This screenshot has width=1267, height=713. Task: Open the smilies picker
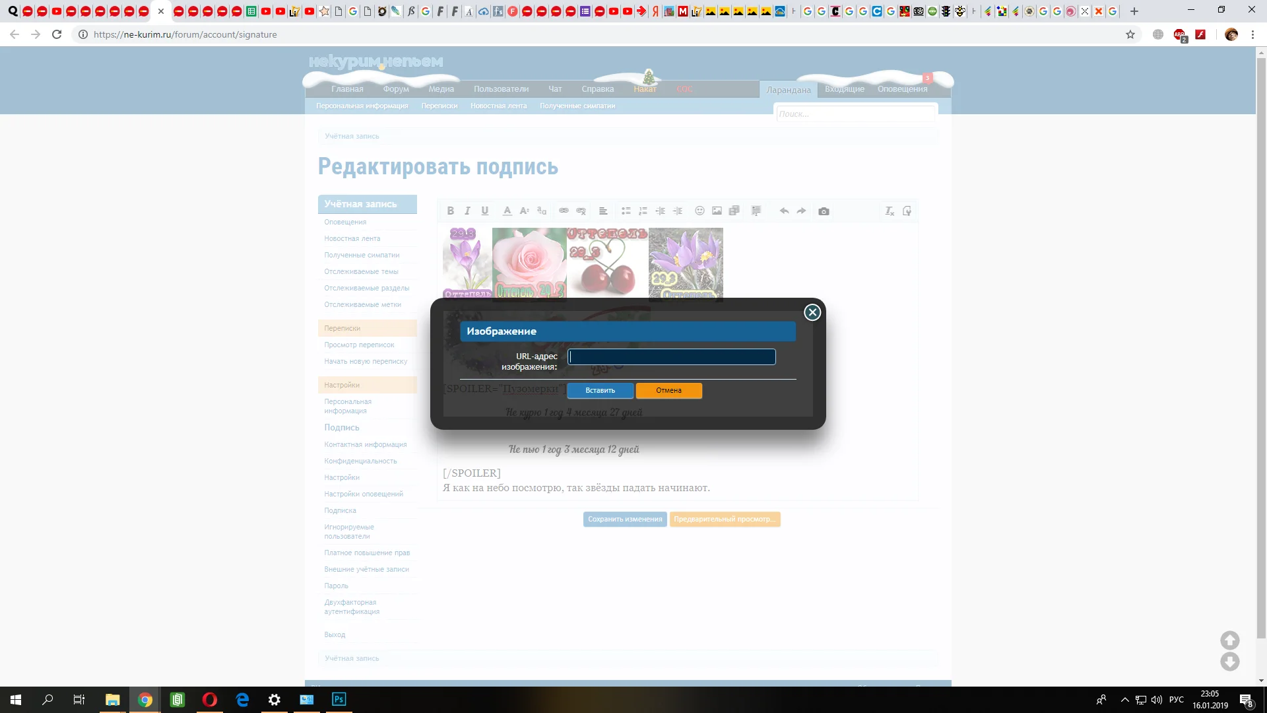click(x=699, y=211)
